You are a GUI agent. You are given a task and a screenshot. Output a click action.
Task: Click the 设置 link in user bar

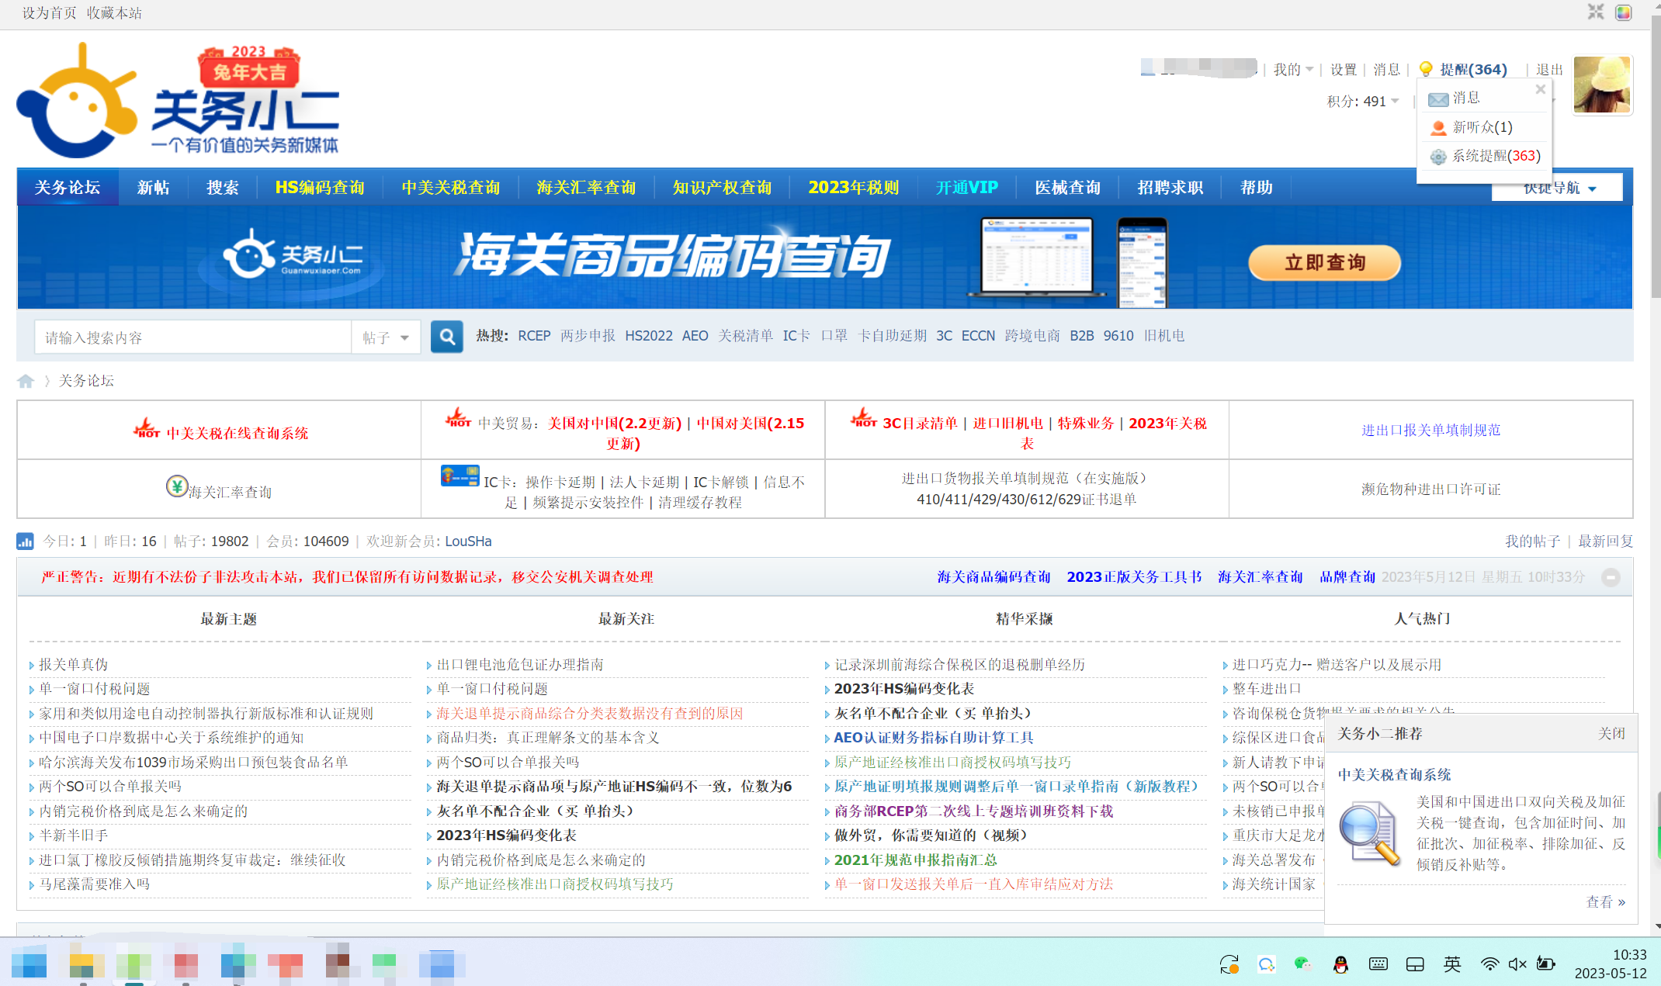[1344, 70]
